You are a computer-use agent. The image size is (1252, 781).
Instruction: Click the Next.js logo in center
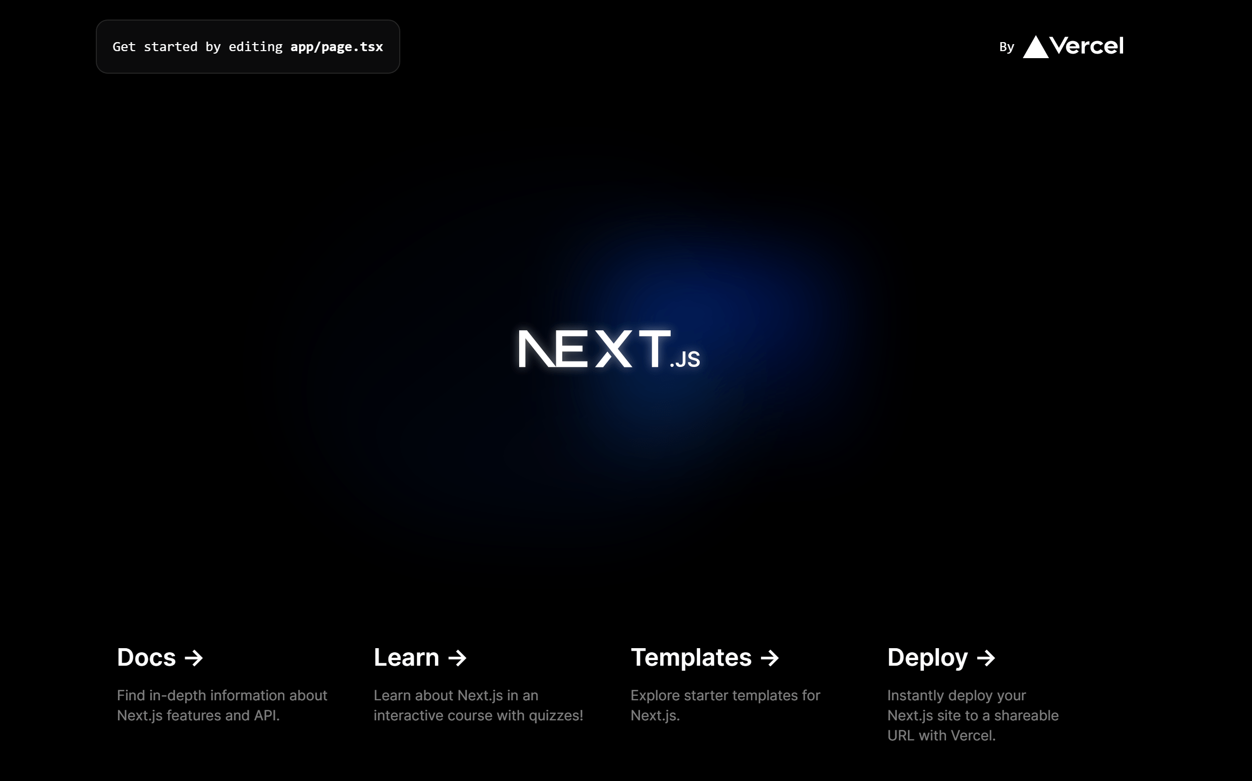coord(609,349)
